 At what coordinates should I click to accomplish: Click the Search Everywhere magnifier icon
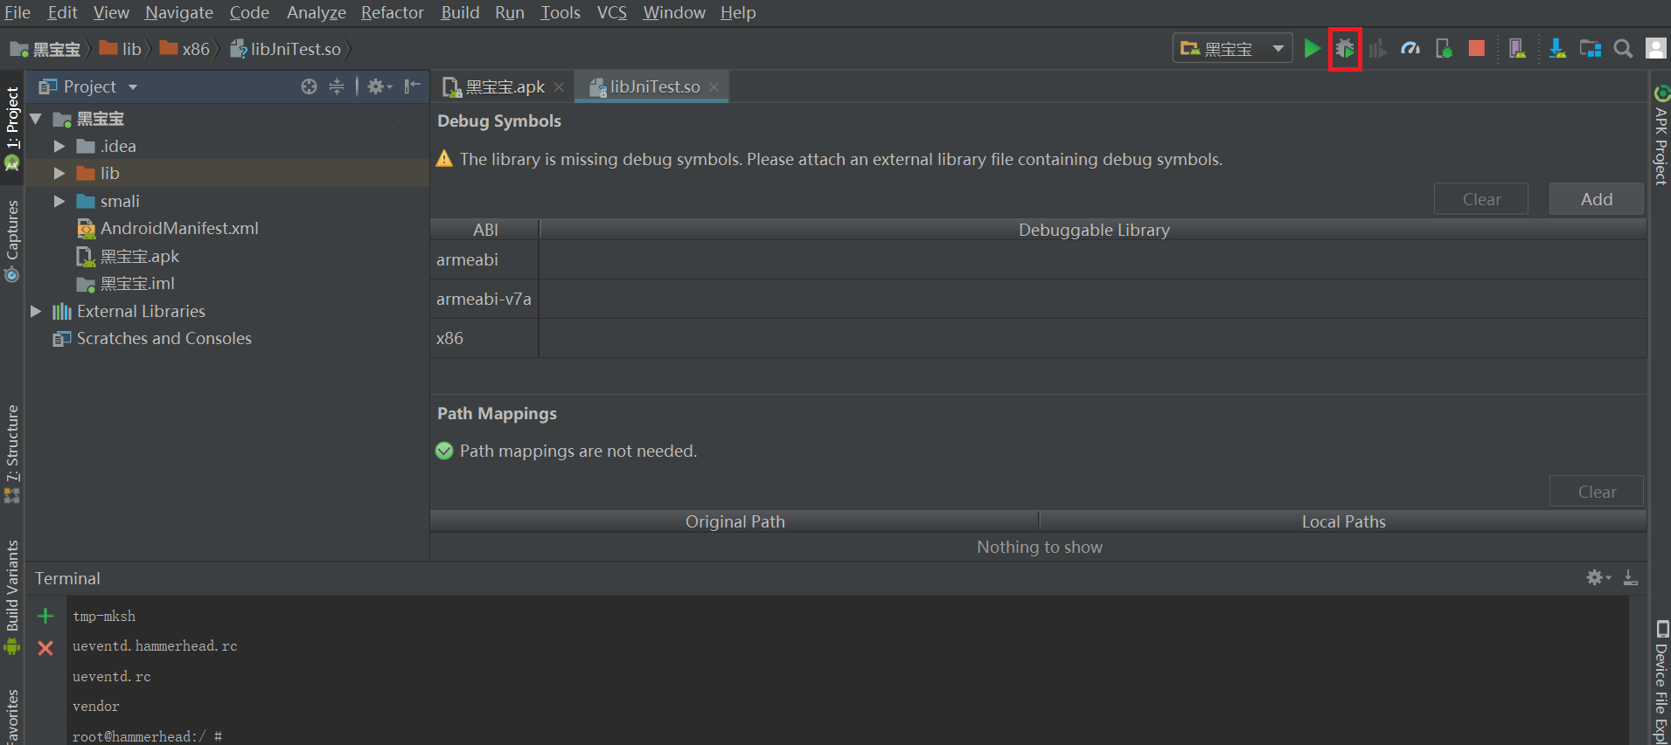1623,49
